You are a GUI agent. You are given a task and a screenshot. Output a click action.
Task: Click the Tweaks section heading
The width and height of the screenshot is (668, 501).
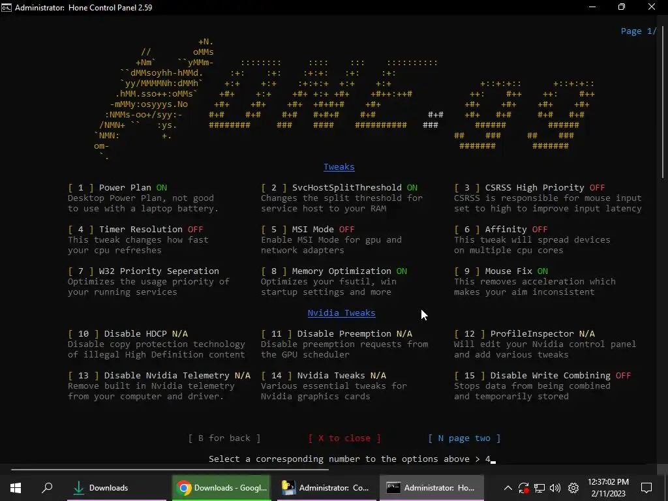[x=339, y=166]
